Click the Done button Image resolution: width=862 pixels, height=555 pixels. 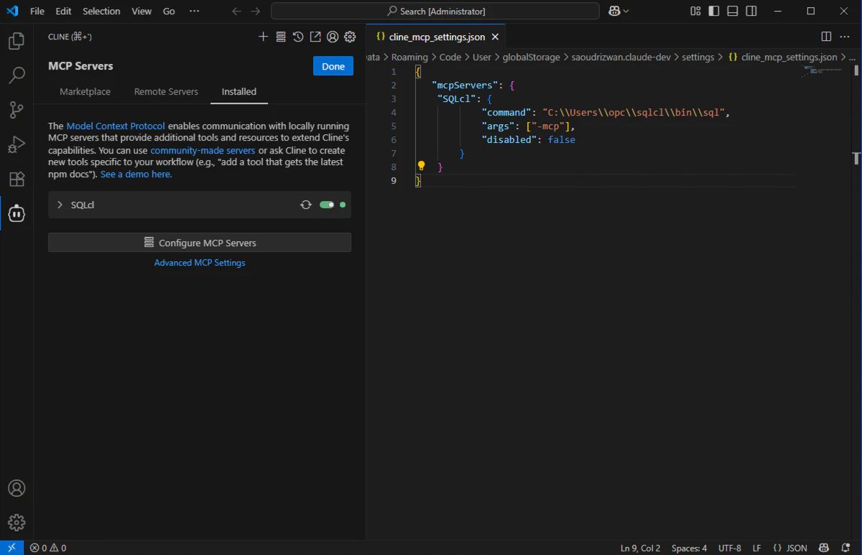333,66
